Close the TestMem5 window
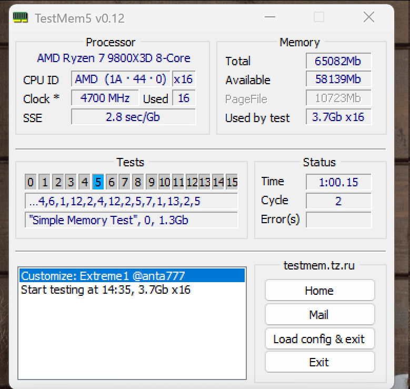 pos(369,17)
